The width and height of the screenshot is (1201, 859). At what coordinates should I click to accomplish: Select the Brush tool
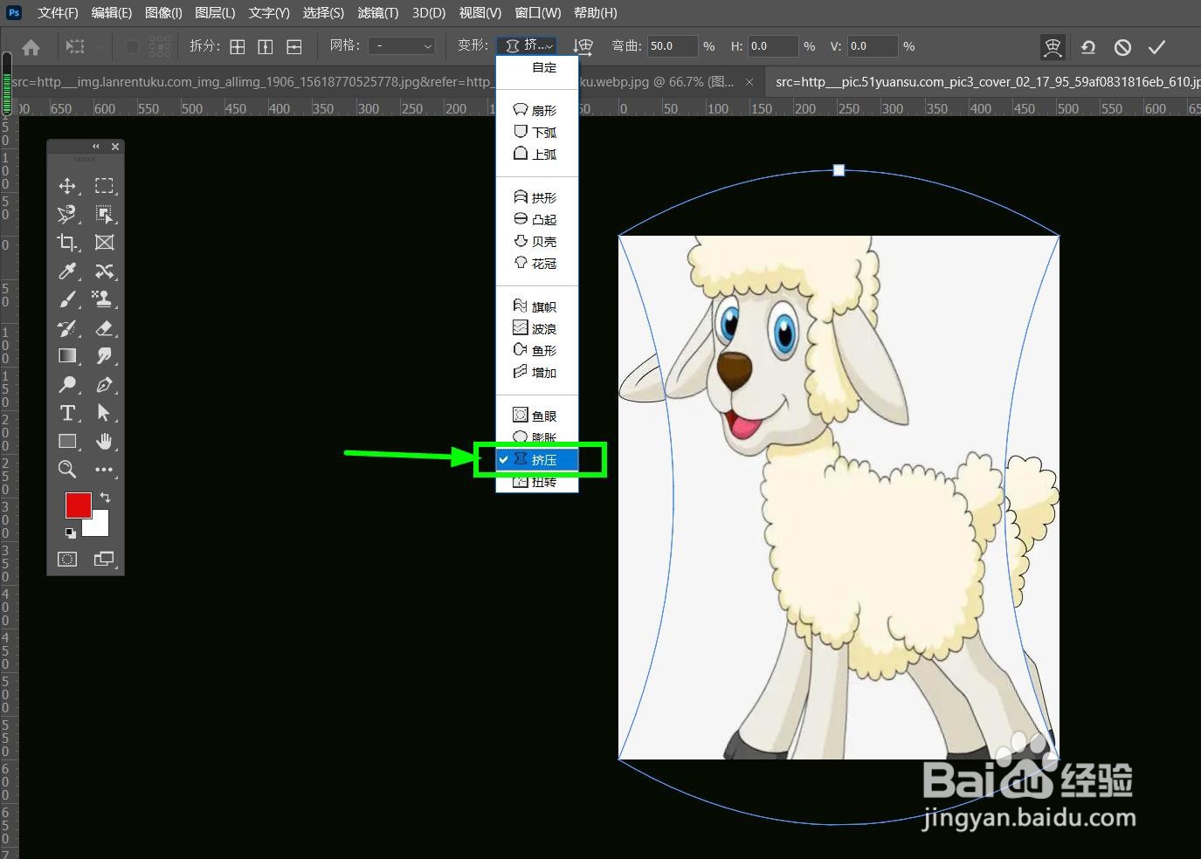(x=67, y=299)
